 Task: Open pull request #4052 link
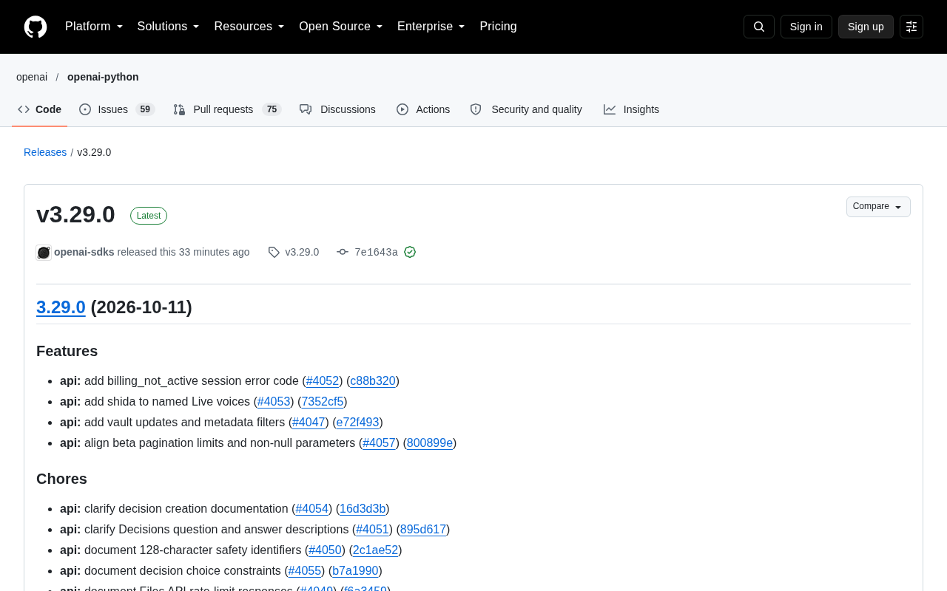323,381
